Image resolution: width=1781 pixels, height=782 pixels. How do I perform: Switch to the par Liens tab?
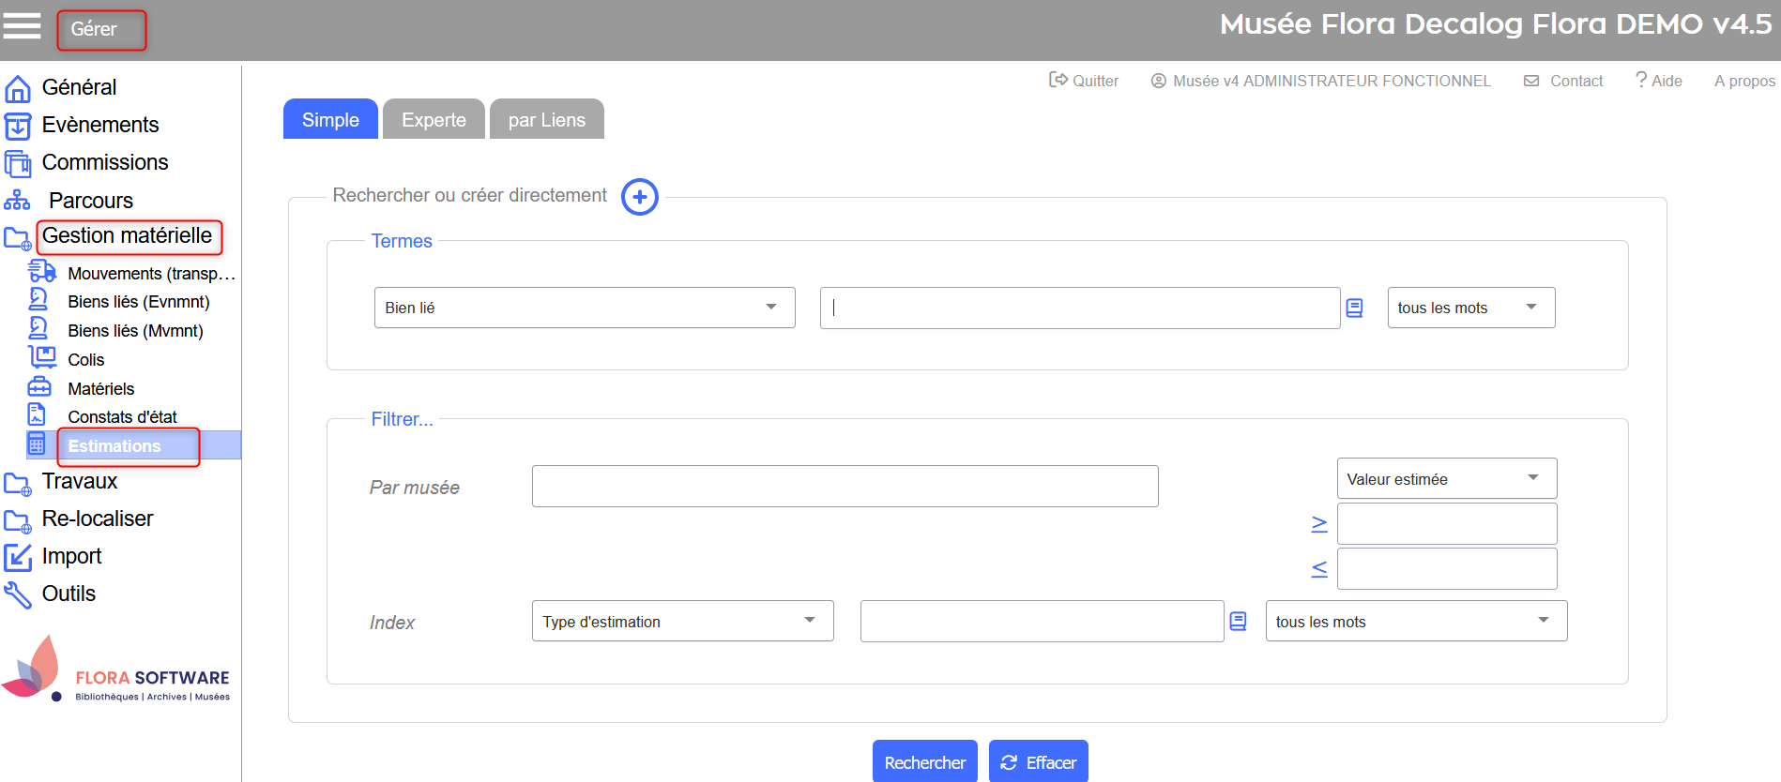(x=546, y=120)
